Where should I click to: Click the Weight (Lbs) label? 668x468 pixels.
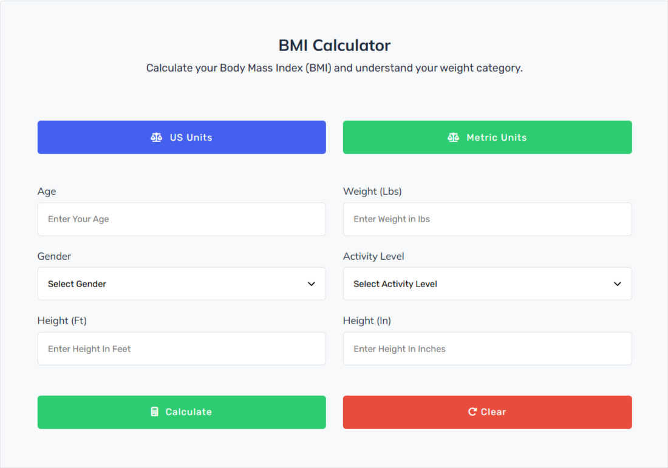(x=372, y=192)
